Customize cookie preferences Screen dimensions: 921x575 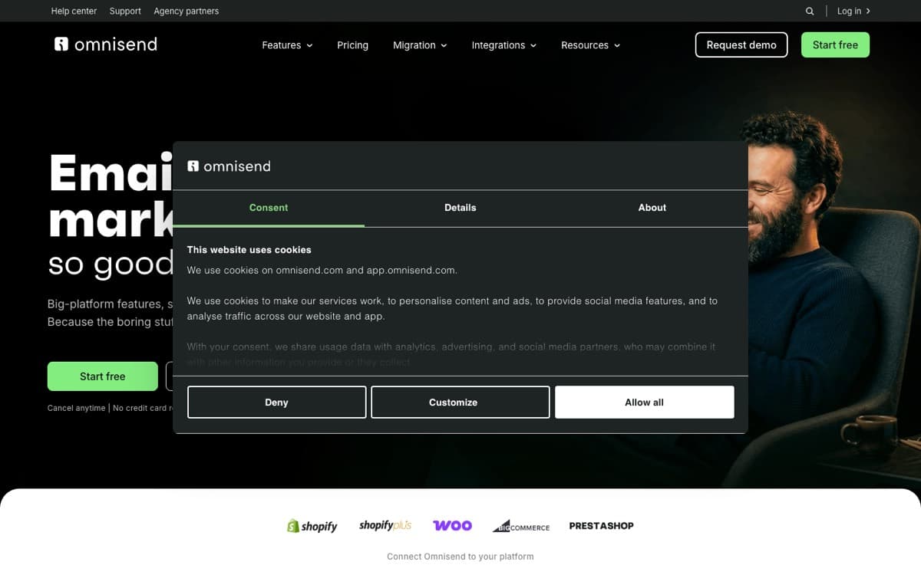[460, 402]
